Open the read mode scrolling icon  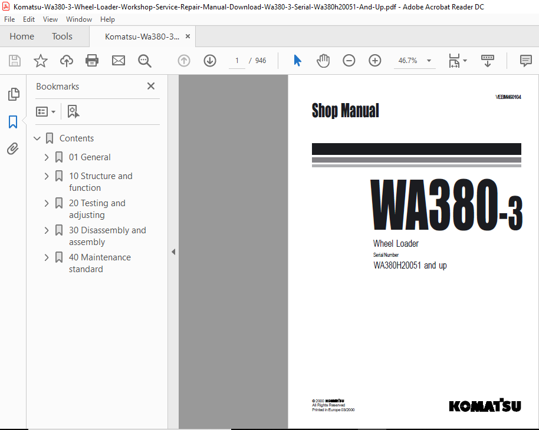click(x=488, y=61)
